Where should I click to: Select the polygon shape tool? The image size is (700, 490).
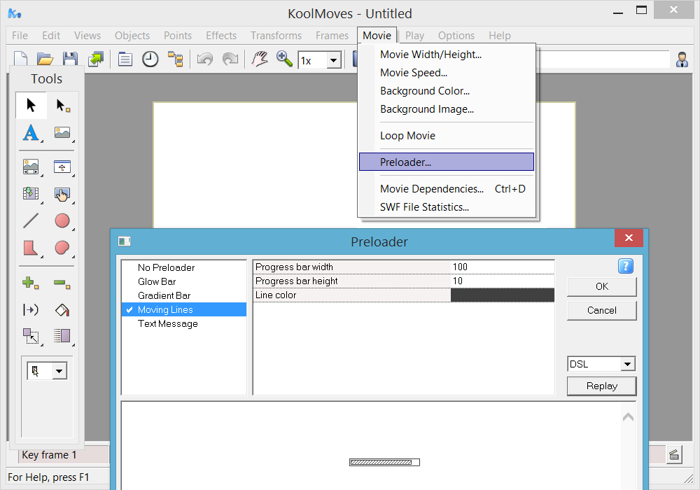point(31,248)
